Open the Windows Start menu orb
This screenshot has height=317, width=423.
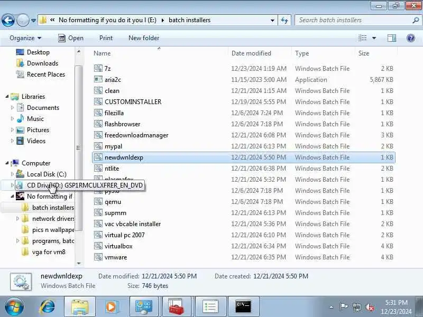click(x=14, y=306)
